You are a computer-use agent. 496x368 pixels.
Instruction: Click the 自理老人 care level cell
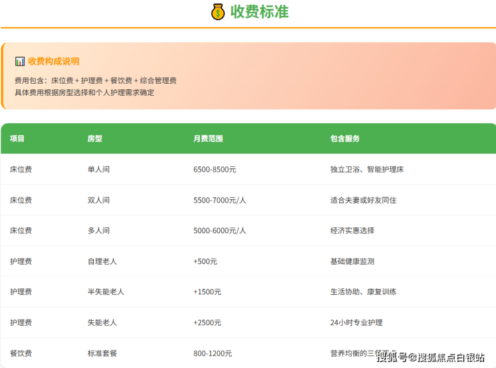(x=102, y=261)
